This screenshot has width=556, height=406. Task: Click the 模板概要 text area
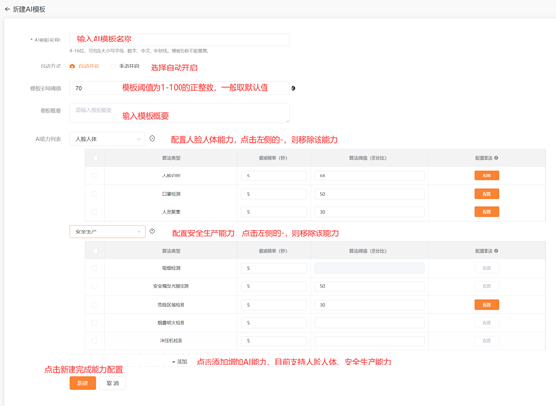tap(180, 114)
